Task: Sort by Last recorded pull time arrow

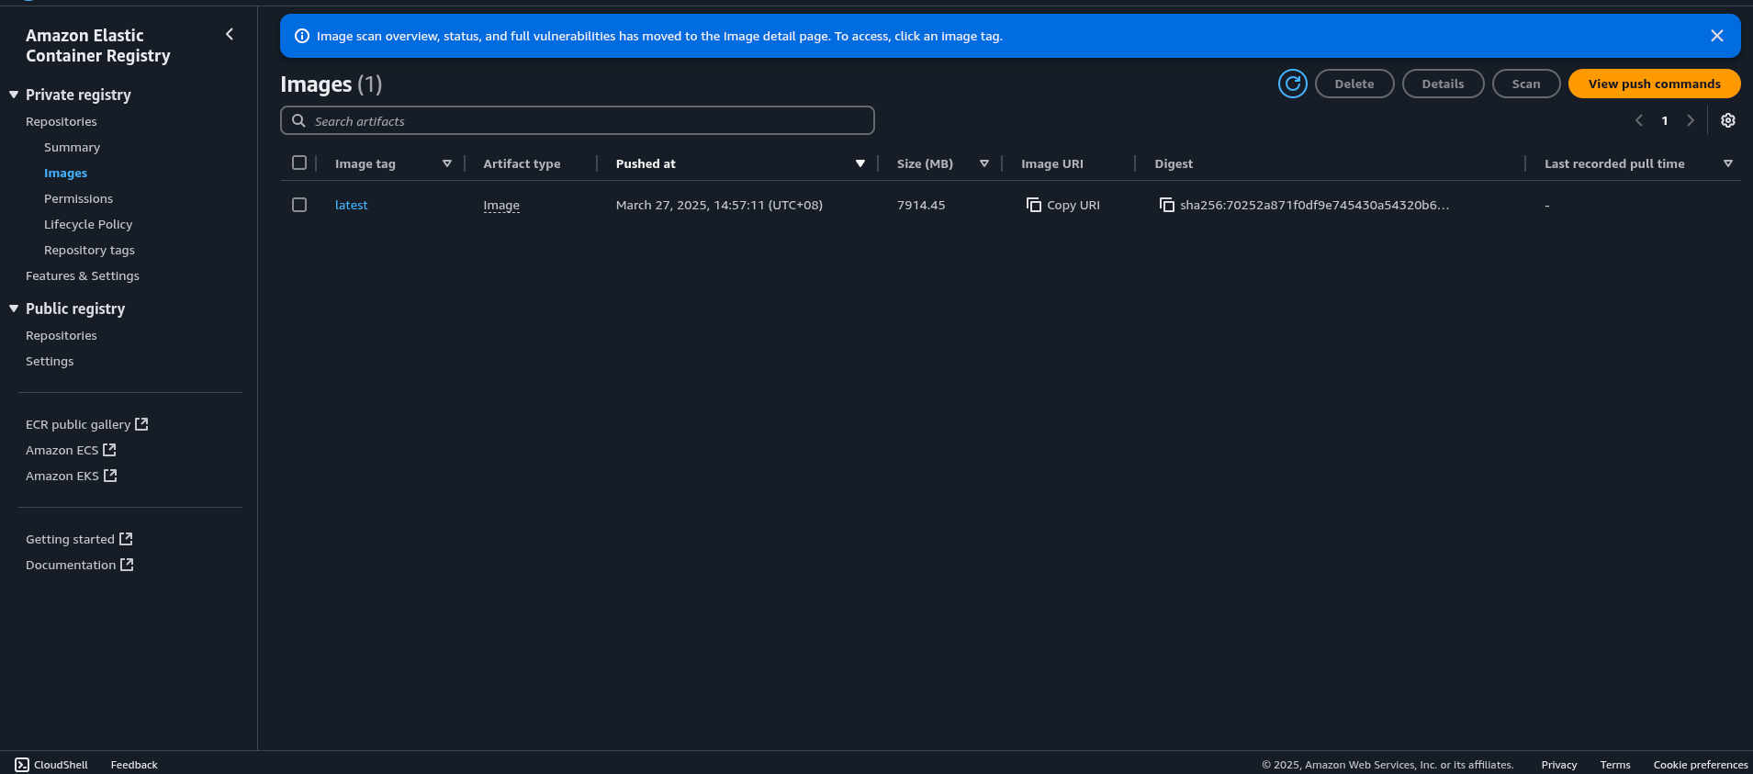Action: click(1728, 163)
